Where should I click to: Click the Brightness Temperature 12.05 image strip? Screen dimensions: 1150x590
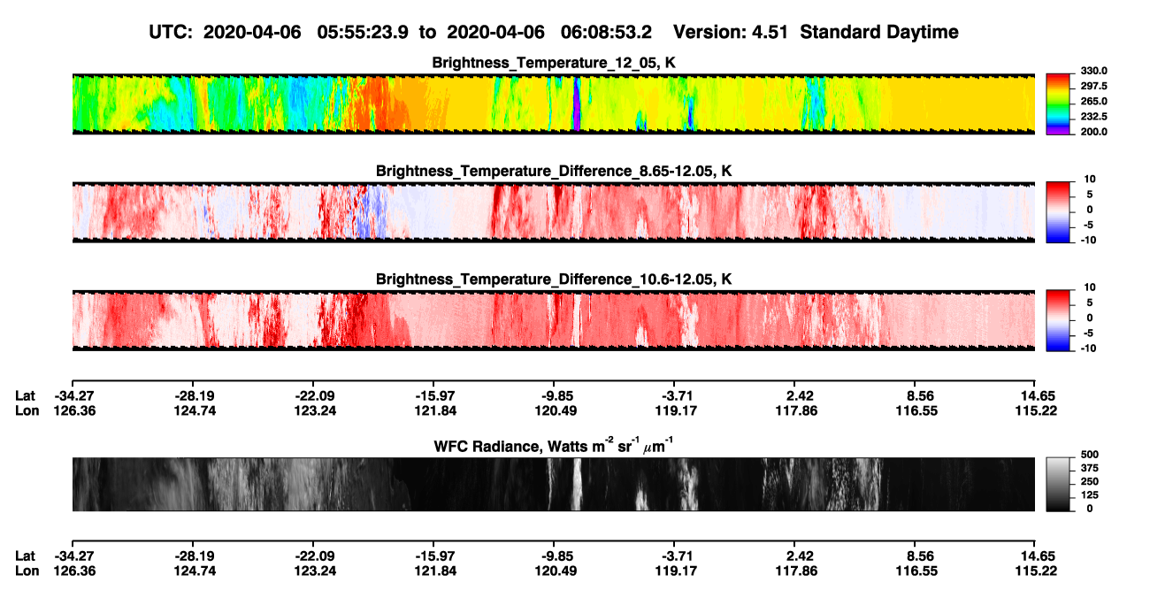[x=553, y=104]
